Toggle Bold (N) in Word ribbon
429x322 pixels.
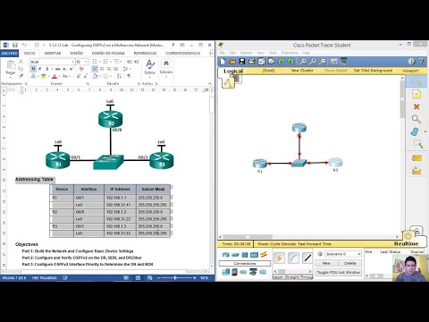point(33,69)
